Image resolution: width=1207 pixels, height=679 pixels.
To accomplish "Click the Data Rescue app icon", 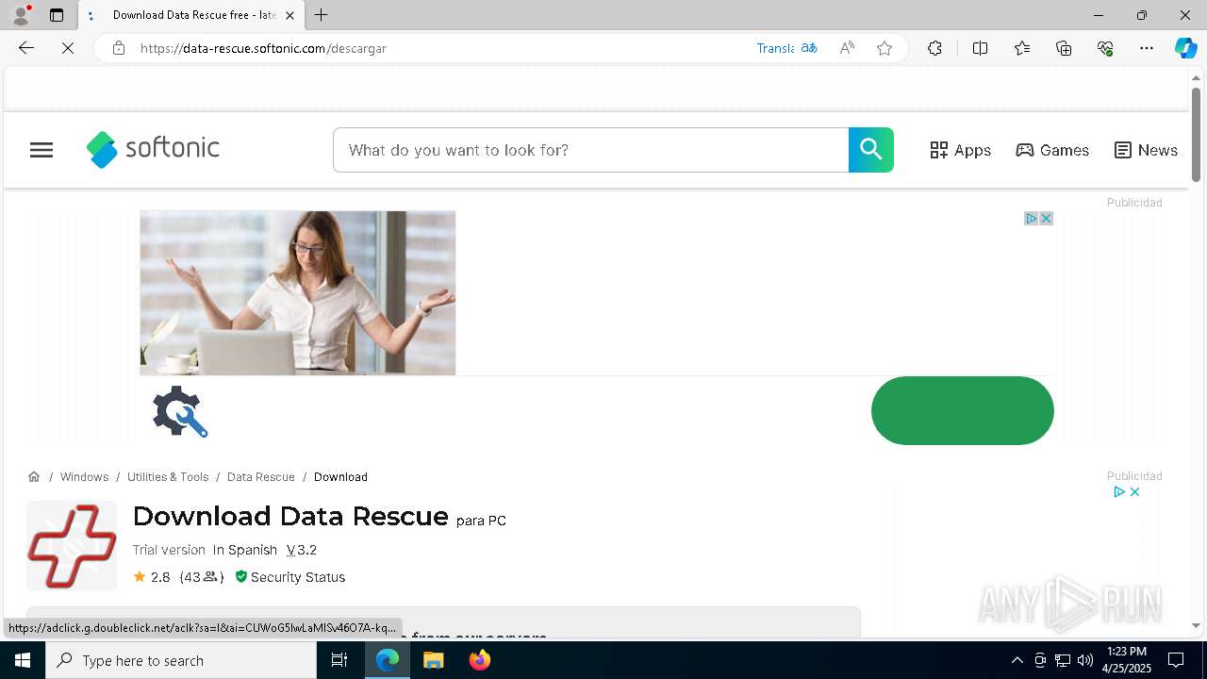I will pyautogui.click(x=72, y=546).
